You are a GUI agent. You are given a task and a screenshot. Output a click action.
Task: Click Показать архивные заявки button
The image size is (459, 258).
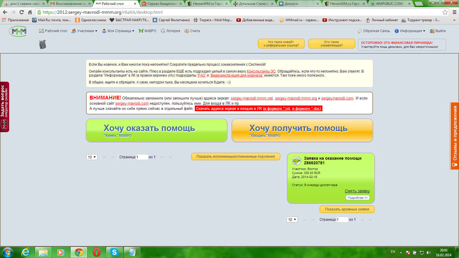coord(347,209)
